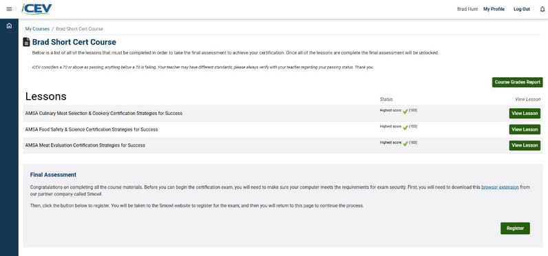Click the Status column header

click(x=386, y=99)
